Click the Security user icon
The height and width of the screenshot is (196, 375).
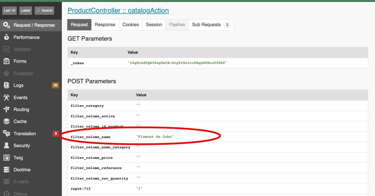click(7, 145)
